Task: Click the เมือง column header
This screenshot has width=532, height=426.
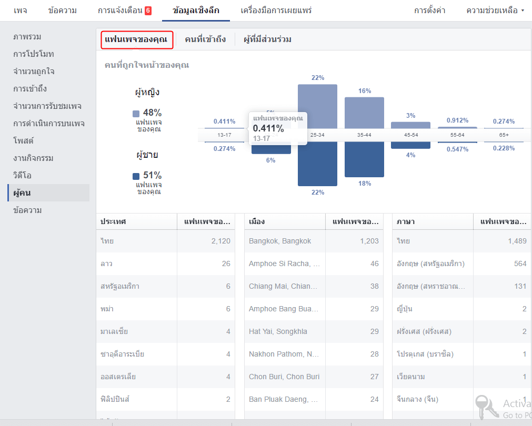Action: [x=285, y=221]
